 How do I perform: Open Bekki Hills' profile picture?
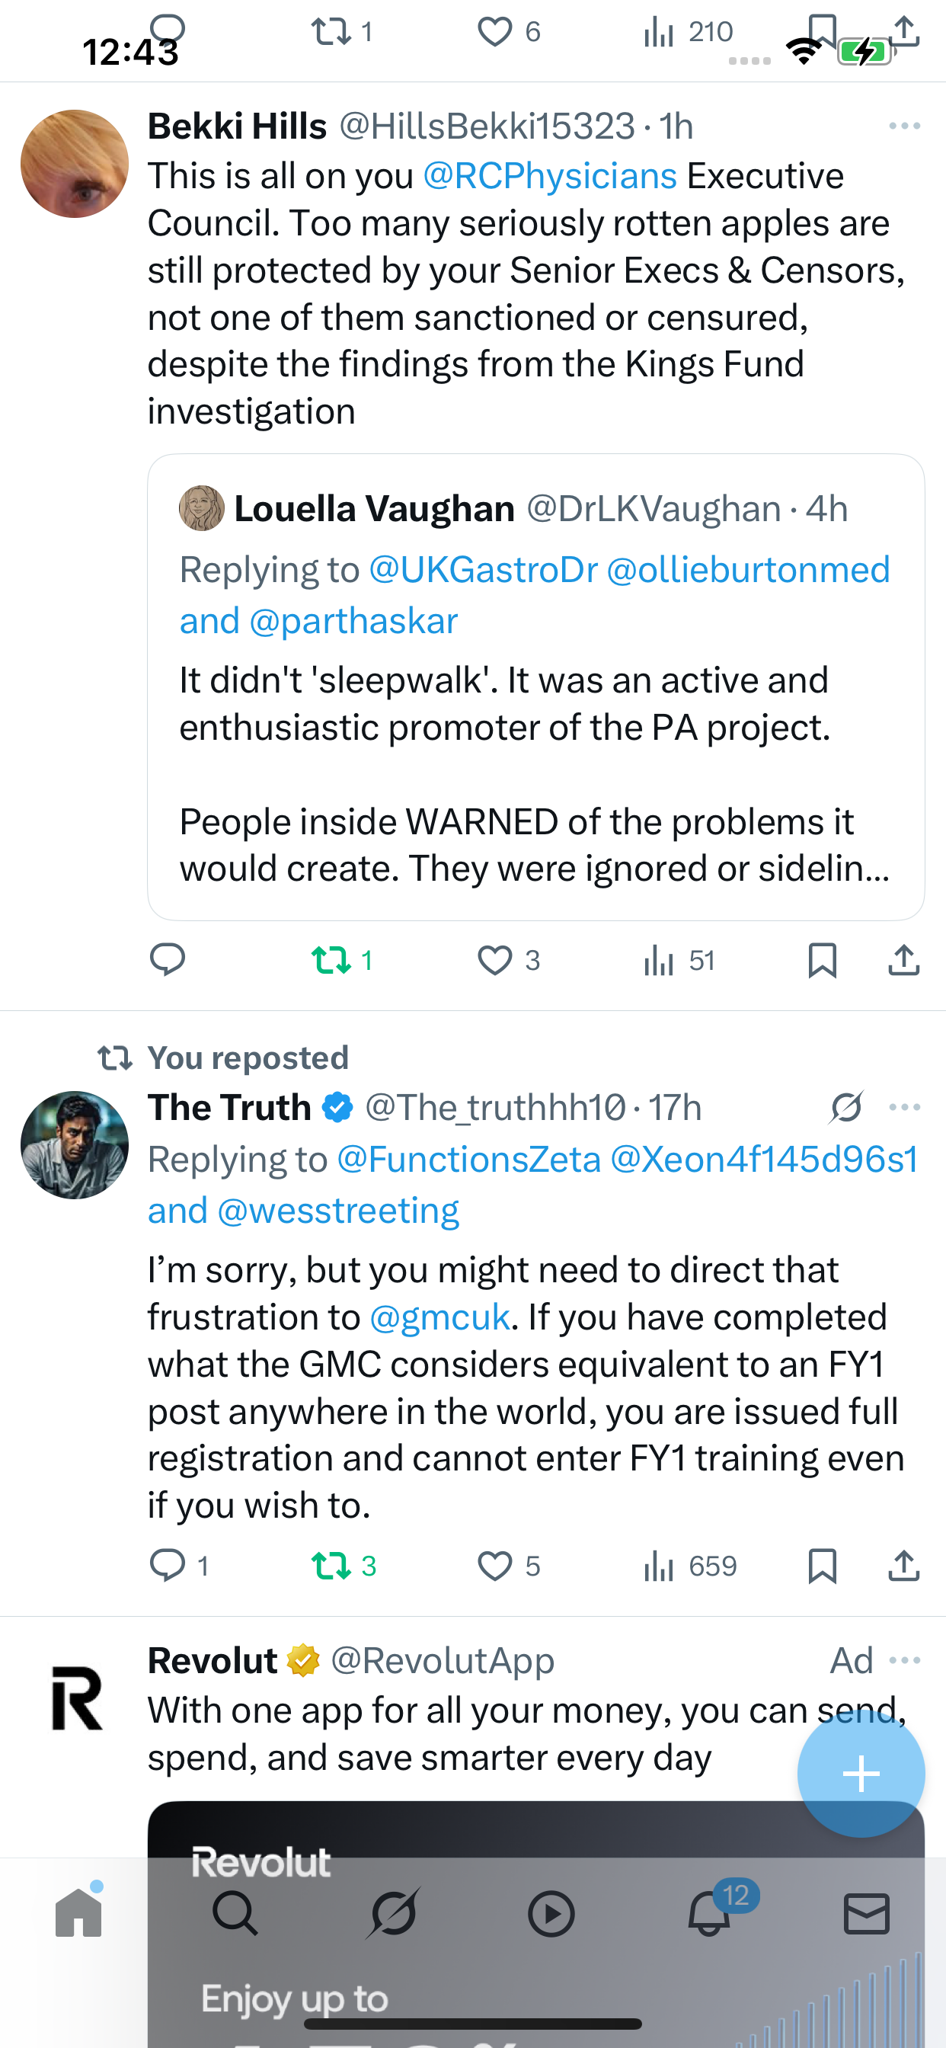pos(75,164)
